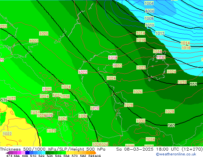The height and width of the screenshot is (157, 203).
Task: Click the 1006 blue isobar label
Action: [x=150, y=11]
